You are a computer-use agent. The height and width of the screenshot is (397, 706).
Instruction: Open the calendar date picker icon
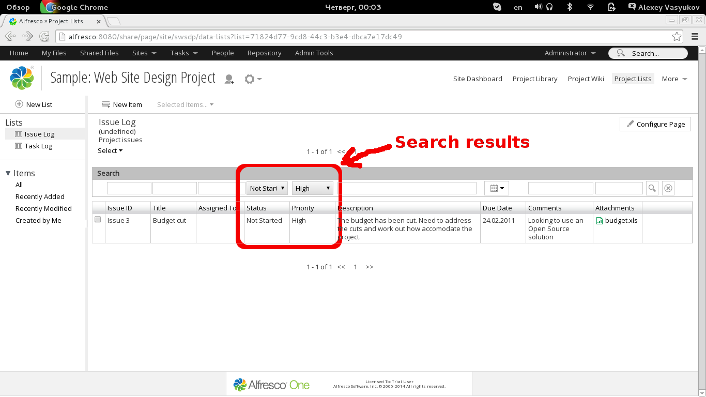pyautogui.click(x=497, y=188)
